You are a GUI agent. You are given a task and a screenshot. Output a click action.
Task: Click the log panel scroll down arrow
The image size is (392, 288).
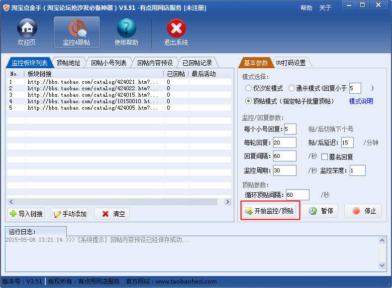(382, 265)
